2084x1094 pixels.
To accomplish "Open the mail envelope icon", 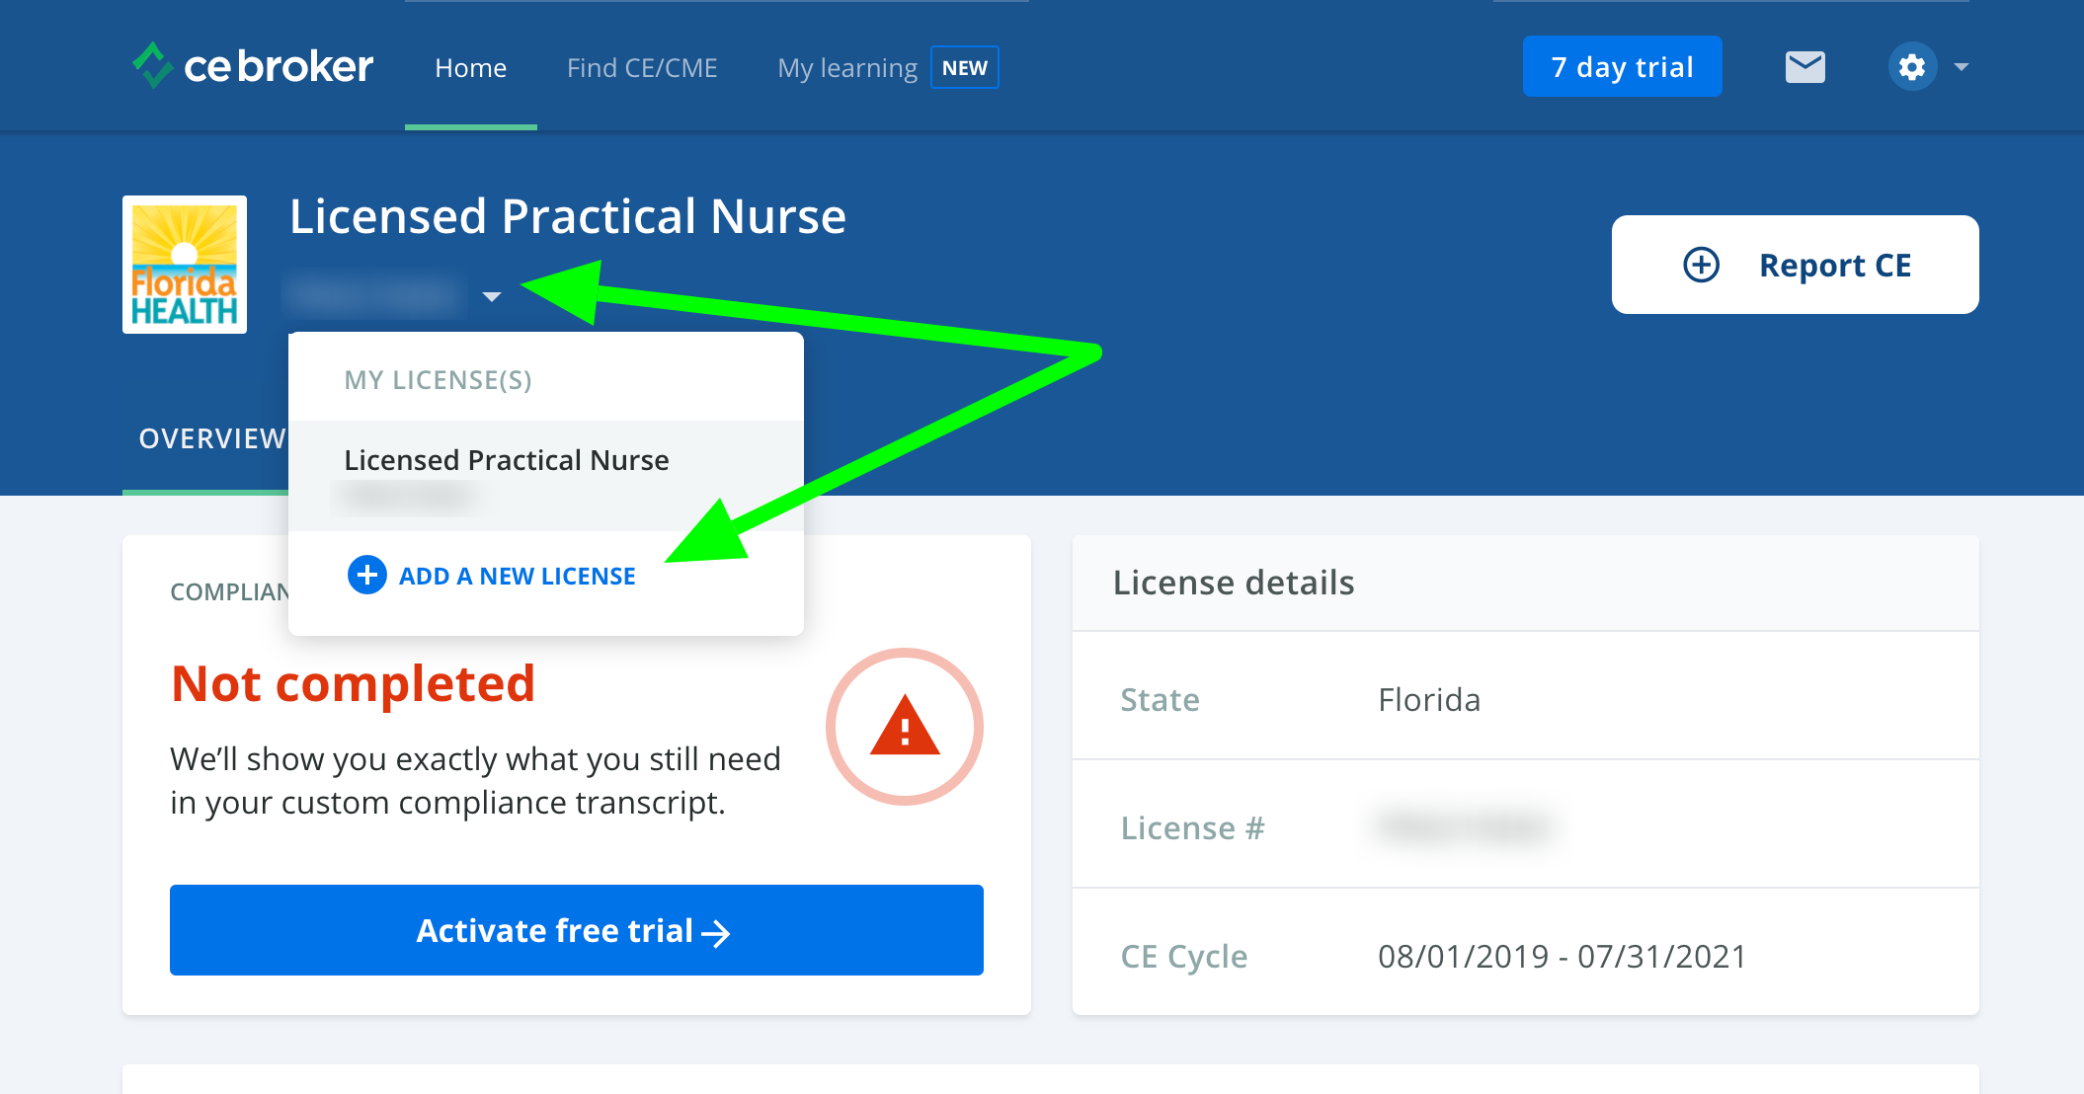I will (1804, 67).
